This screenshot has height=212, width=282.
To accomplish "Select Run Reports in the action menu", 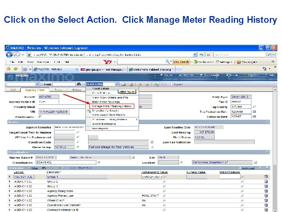I will coord(100,128).
